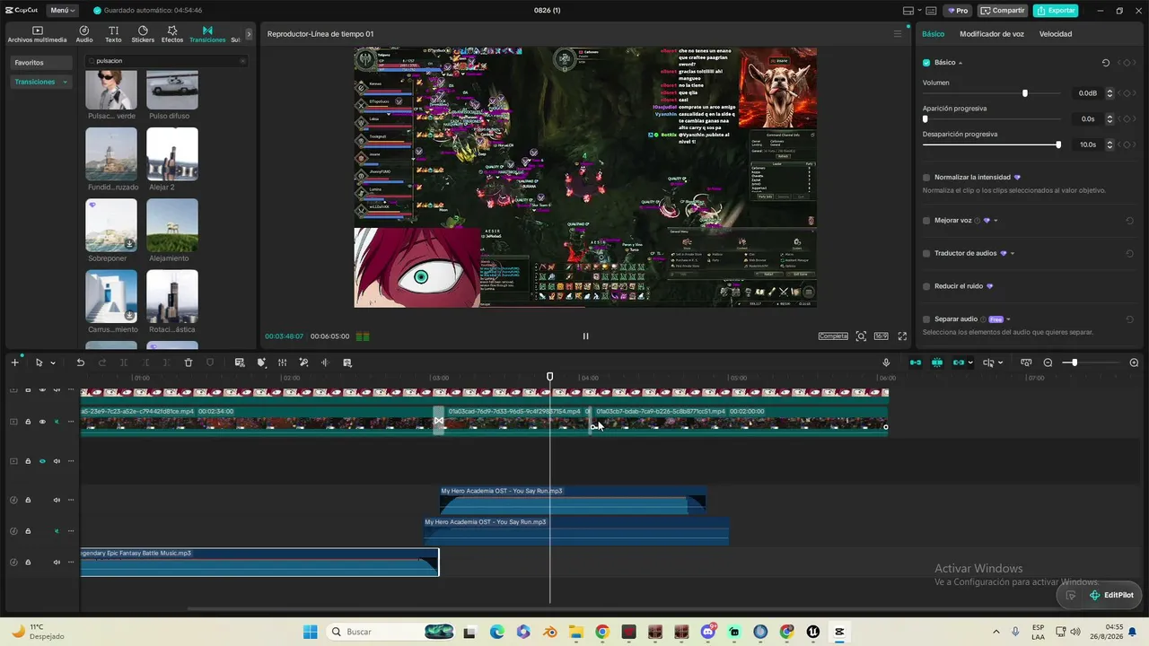Open the add-track plus icon in timeline toolbar
This screenshot has height=646, width=1149.
pos(14,362)
